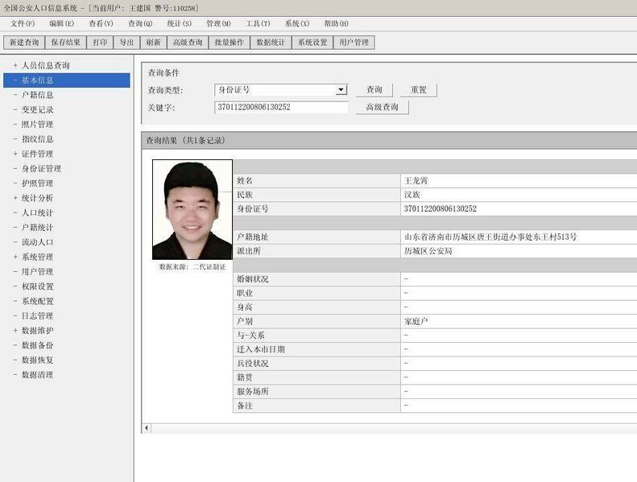Screen dimensions: 637x482
Task: Click the 姓名 value 王龙霄
Action: coord(416,181)
